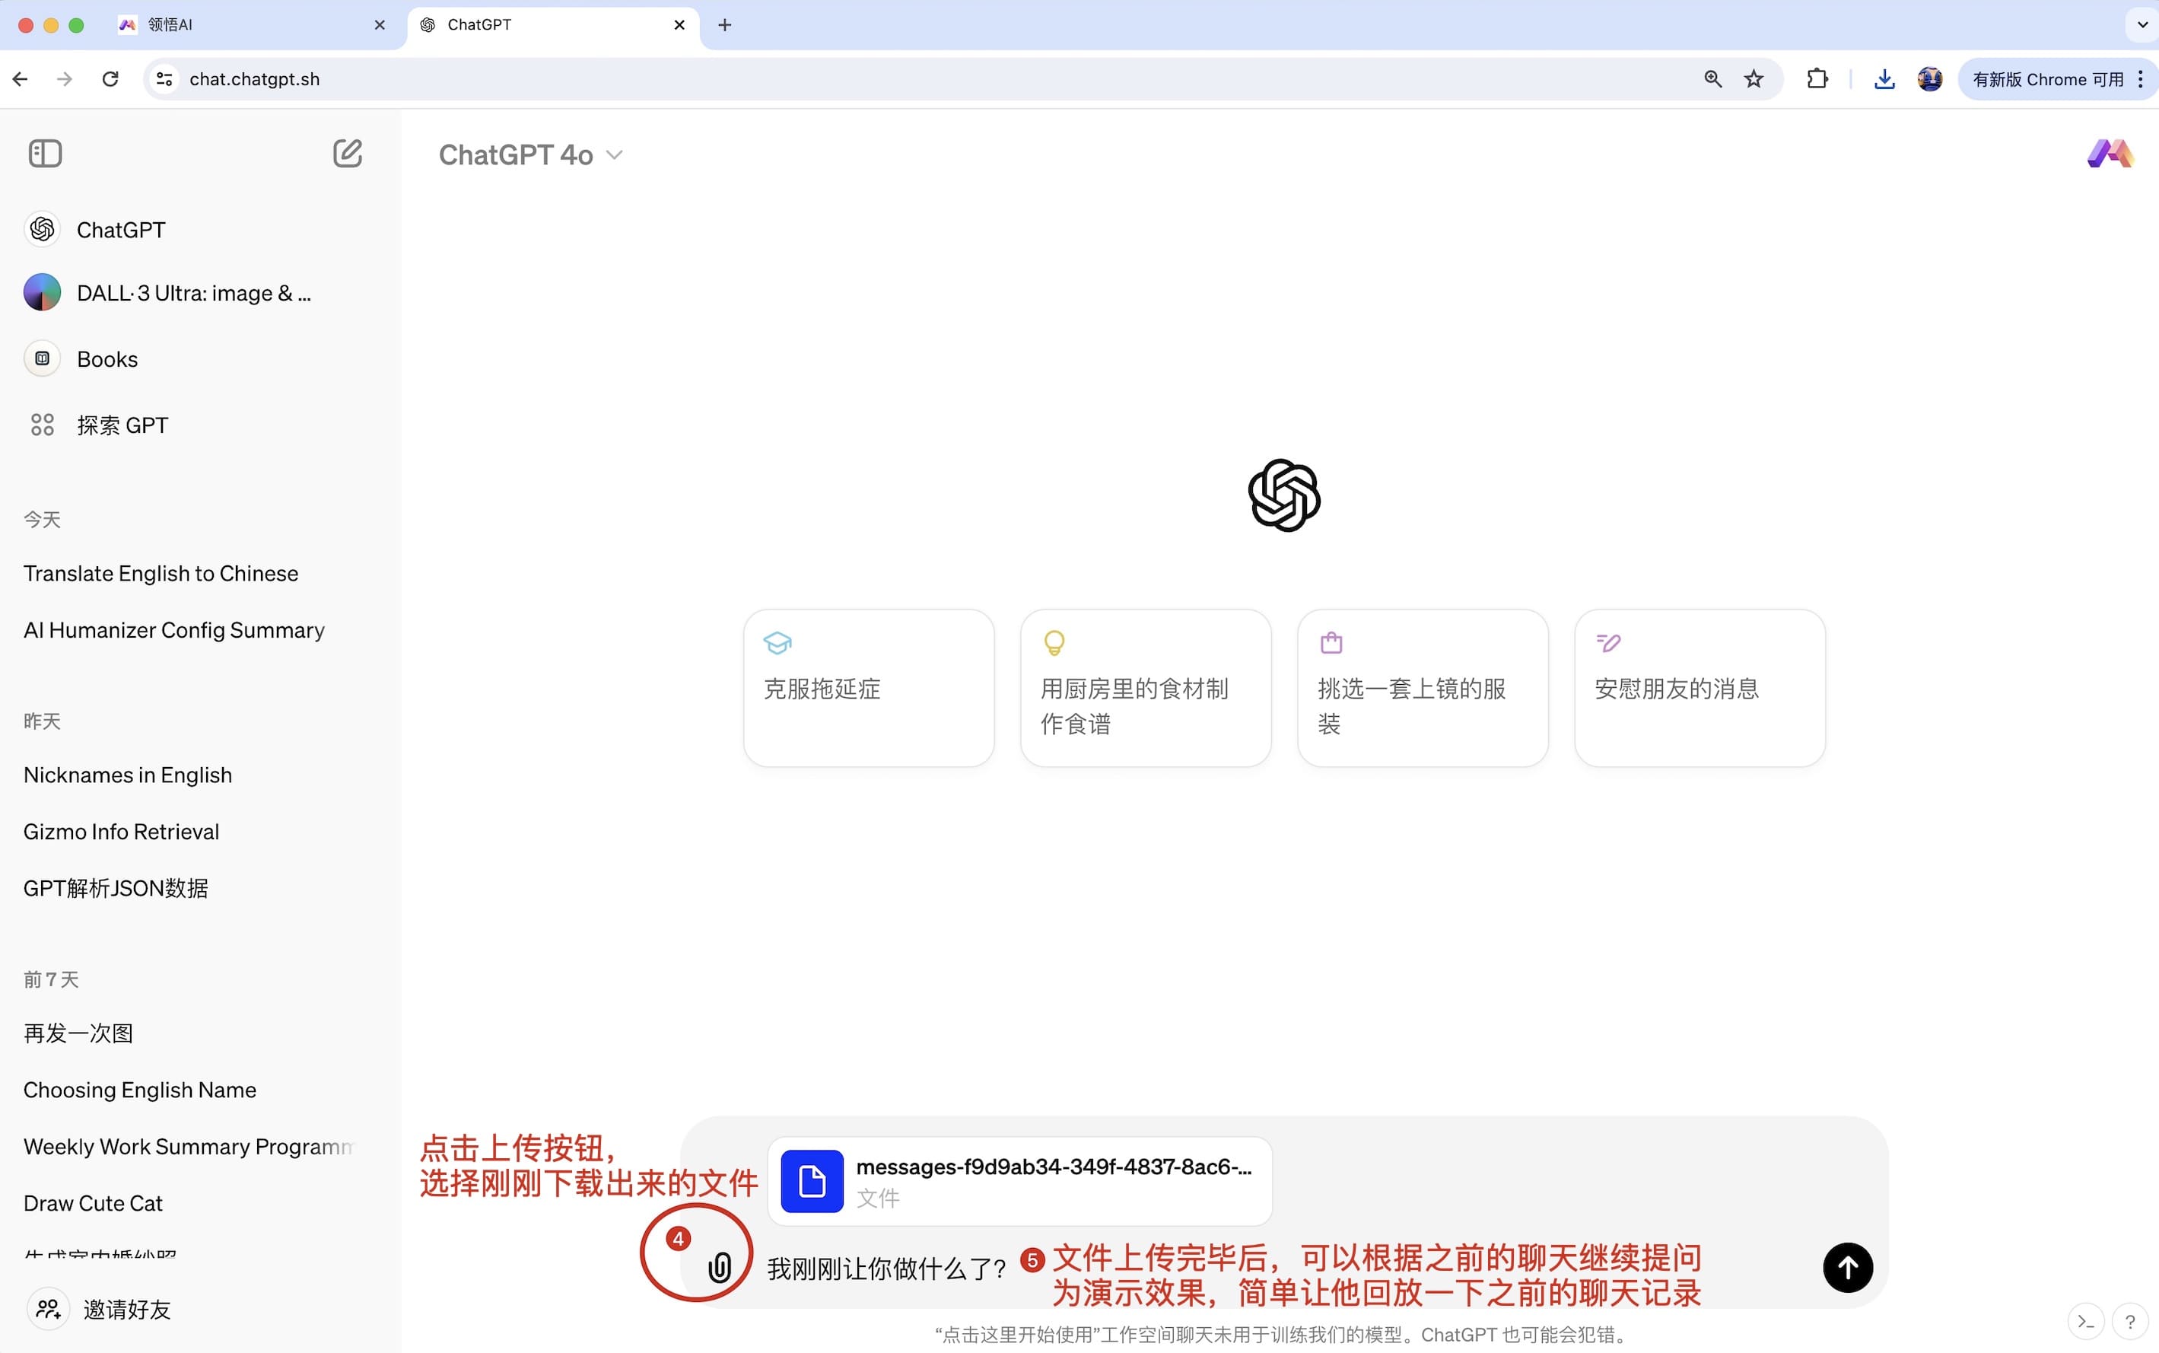Click 邀请好友 invite friends button
Viewport: 2159px width, 1353px height.
point(126,1309)
